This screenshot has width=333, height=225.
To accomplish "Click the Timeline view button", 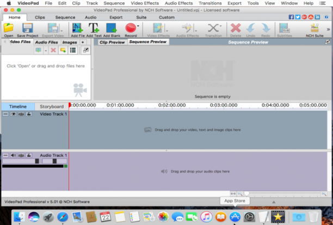I will tap(18, 107).
